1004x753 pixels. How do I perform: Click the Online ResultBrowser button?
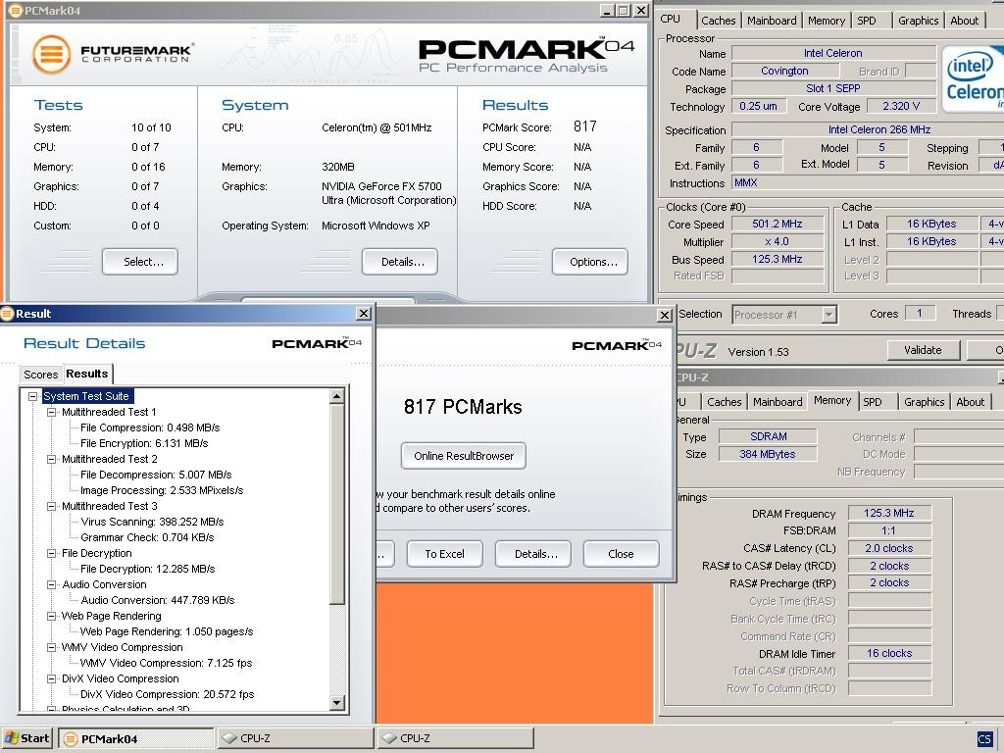[464, 456]
